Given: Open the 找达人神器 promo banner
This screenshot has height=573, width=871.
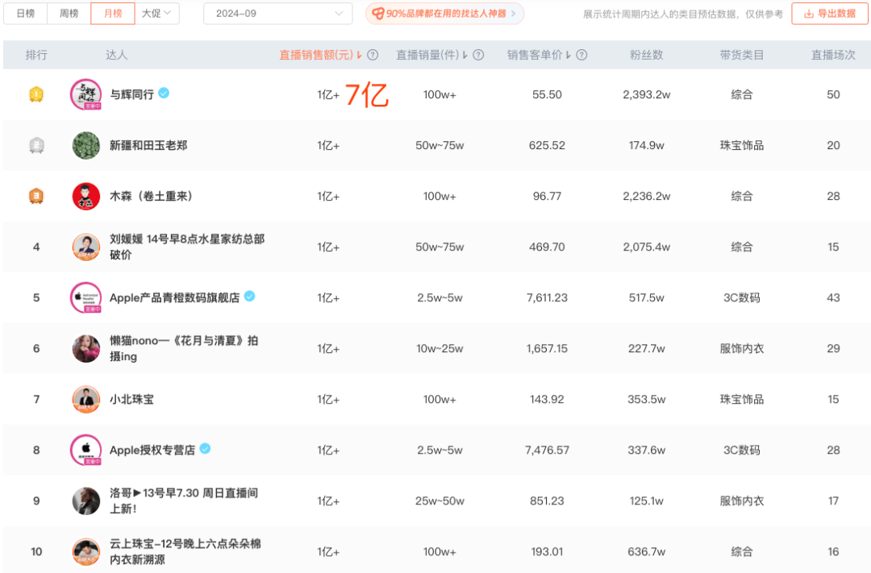Looking at the screenshot, I should click(x=444, y=14).
